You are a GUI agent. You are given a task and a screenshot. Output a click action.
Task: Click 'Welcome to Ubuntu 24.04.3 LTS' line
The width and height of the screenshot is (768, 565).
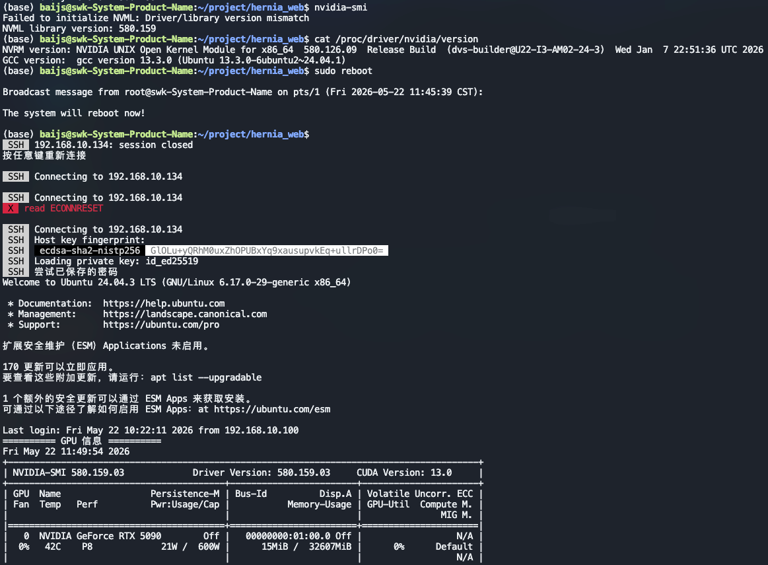176,282
